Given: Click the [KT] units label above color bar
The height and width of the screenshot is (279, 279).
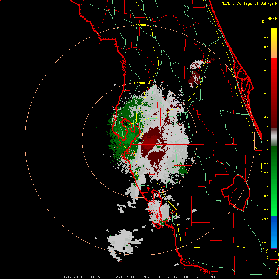Looking at the screenshot, I should pos(264,21).
